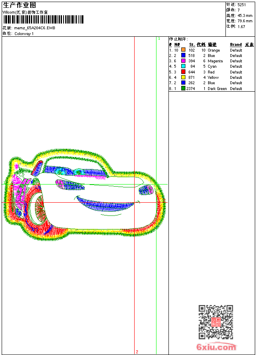This screenshot has height=355, width=256.
Task: Click the Orange color swatch in row 1
Action: pos(183,50)
